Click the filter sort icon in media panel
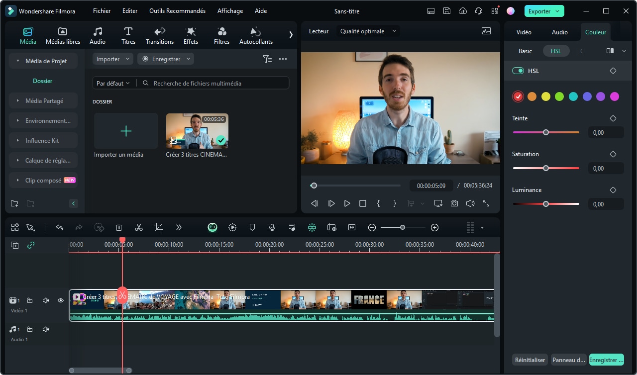This screenshot has width=637, height=375. pos(267,59)
